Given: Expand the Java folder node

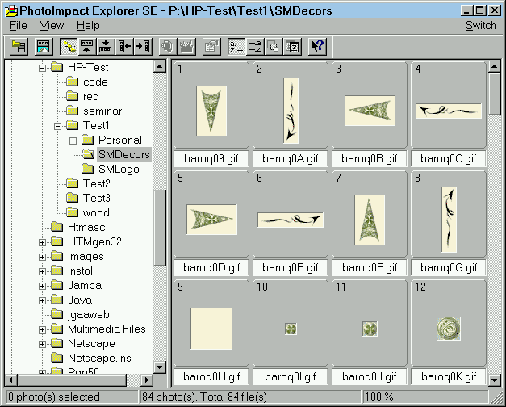Looking at the screenshot, I should [x=42, y=300].
